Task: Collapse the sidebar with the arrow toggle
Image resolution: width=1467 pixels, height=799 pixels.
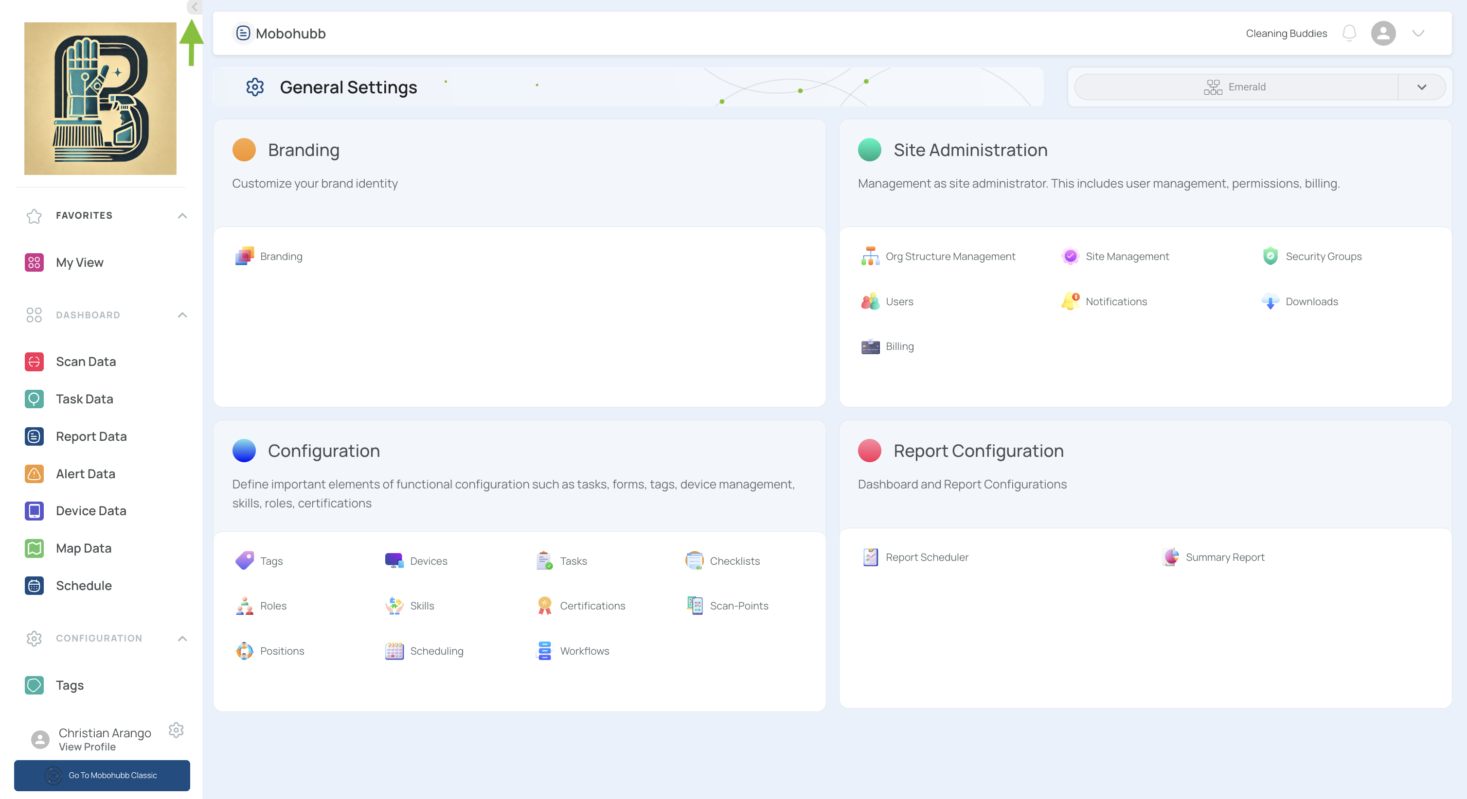Action: click(194, 7)
